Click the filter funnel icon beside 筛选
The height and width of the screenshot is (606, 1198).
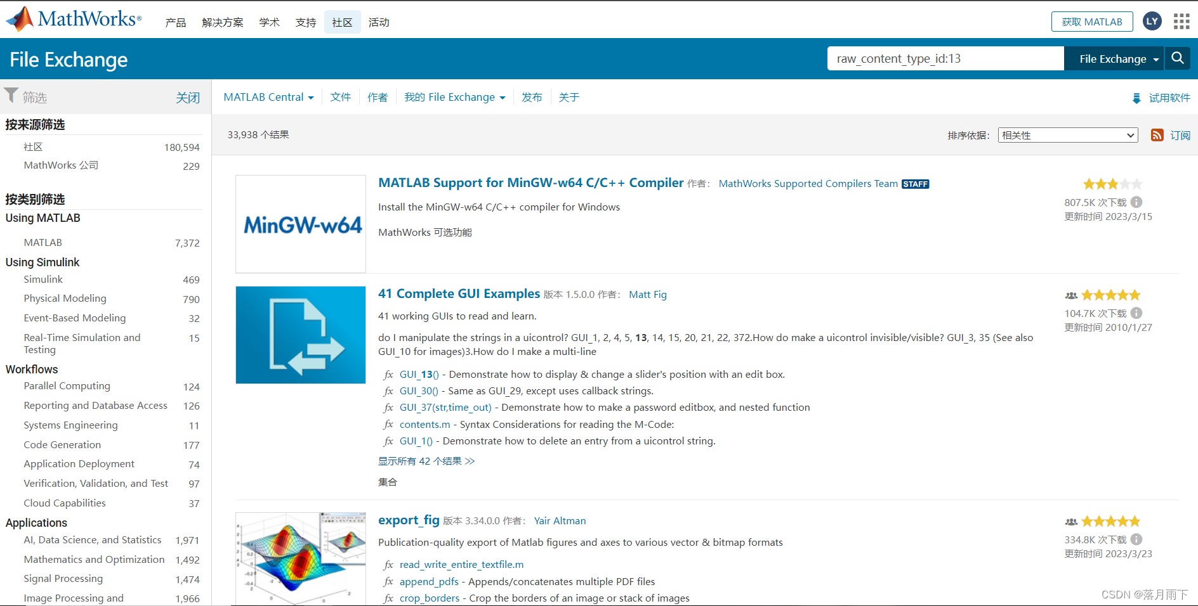click(x=10, y=95)
